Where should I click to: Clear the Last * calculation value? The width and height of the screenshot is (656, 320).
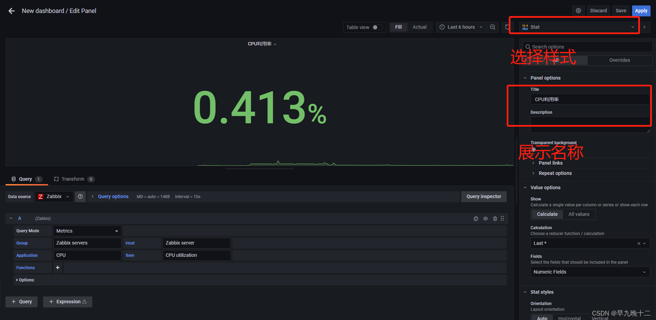point(639,243)
